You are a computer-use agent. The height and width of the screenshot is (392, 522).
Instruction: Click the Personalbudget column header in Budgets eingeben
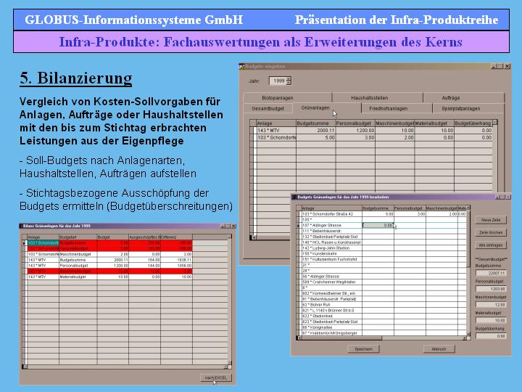[x=354, y=124]
